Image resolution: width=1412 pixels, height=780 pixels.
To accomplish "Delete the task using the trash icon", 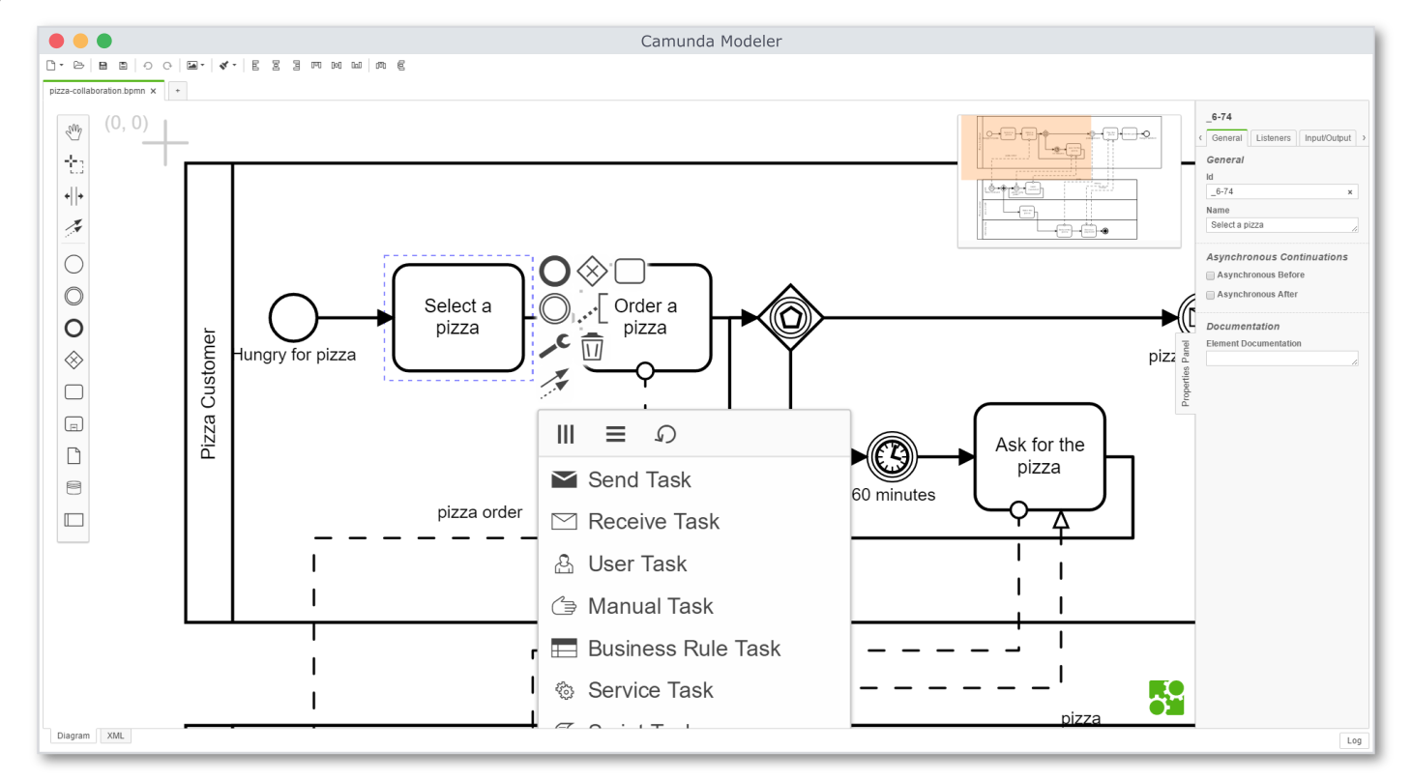I will [592, 346].
